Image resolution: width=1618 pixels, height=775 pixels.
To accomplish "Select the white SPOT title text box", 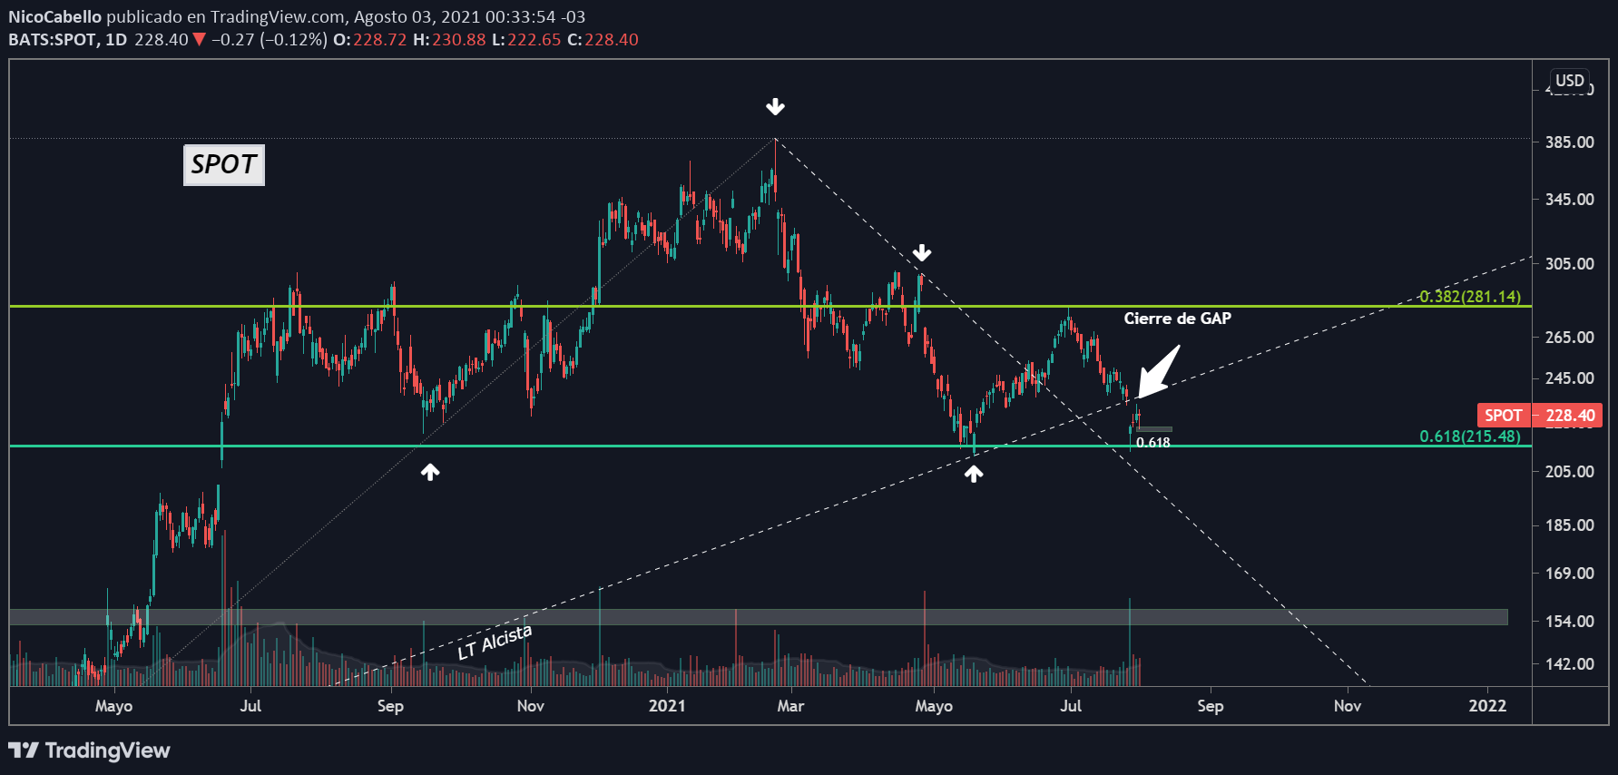I will 224,164.
